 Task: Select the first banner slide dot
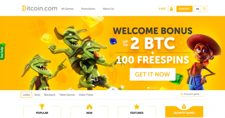click(148, 88)
